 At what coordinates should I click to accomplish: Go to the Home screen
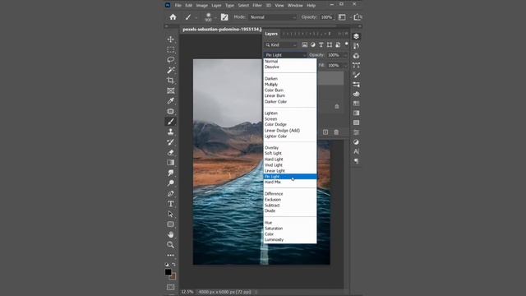(173, 16)
